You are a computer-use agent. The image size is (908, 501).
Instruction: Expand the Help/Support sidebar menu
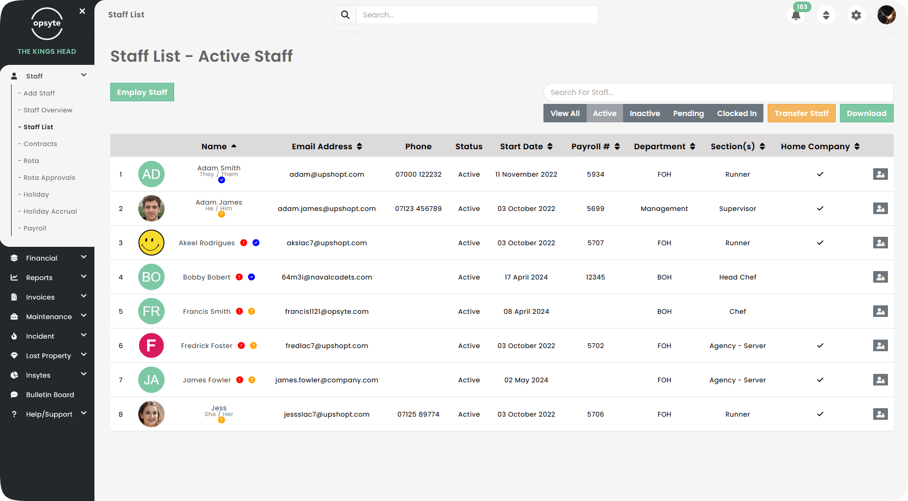pos(83,413)
